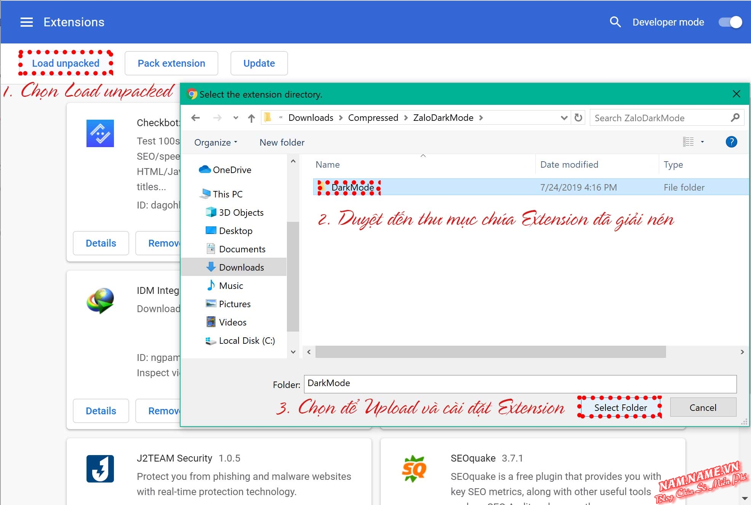Disable Developer mode
This screenshot has width=751, height=505.
730,22
